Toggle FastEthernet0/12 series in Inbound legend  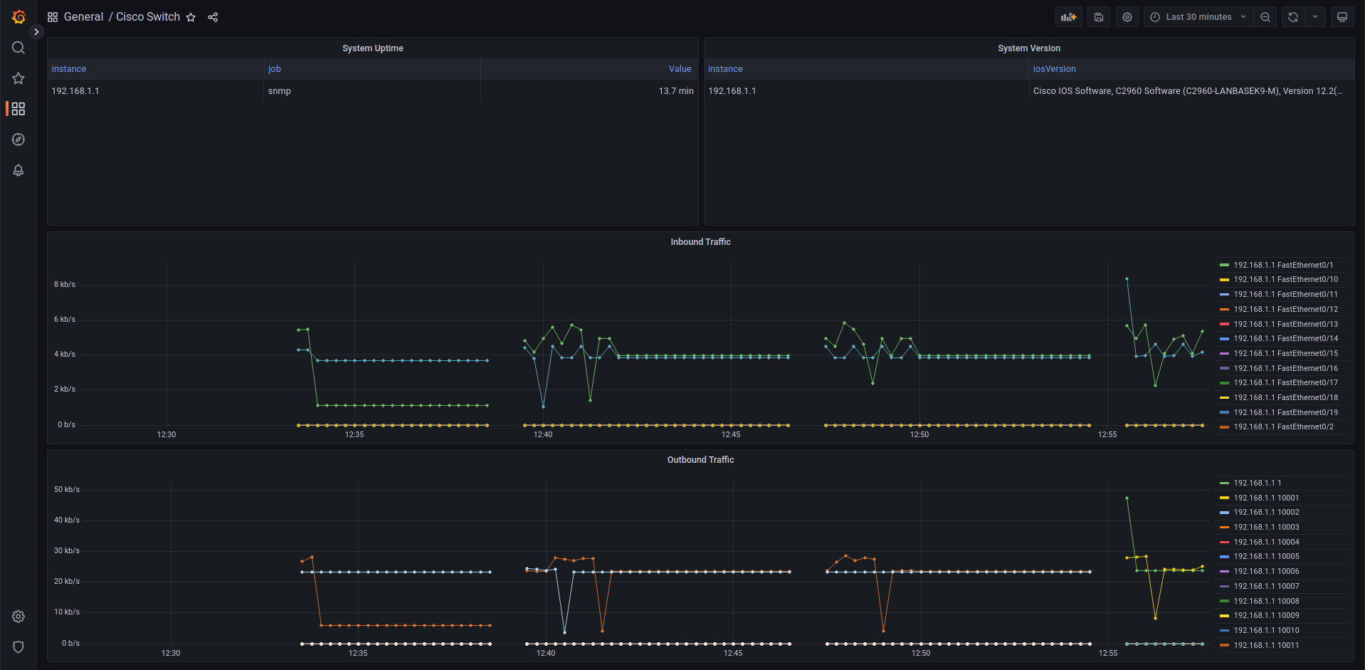1285,310
